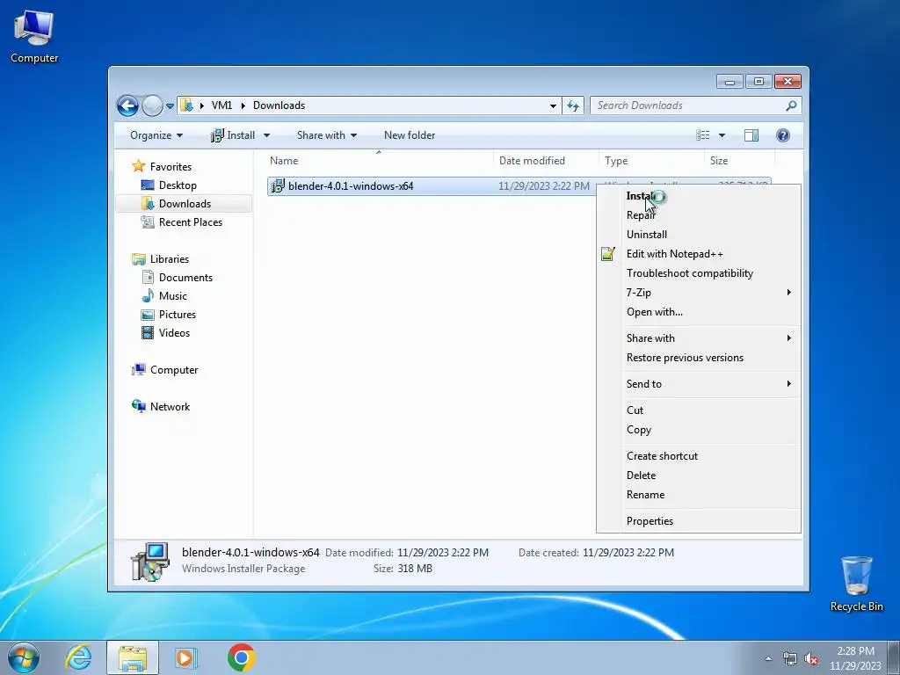Sort by the Type column header
The image size is (900, 675).
coord(651,161)
